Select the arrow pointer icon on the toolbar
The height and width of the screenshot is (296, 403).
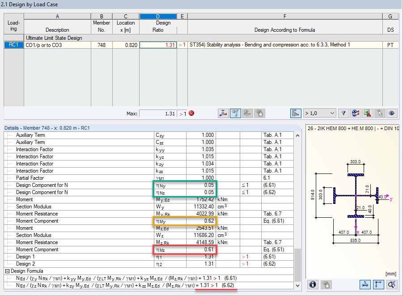pos(380,113)
